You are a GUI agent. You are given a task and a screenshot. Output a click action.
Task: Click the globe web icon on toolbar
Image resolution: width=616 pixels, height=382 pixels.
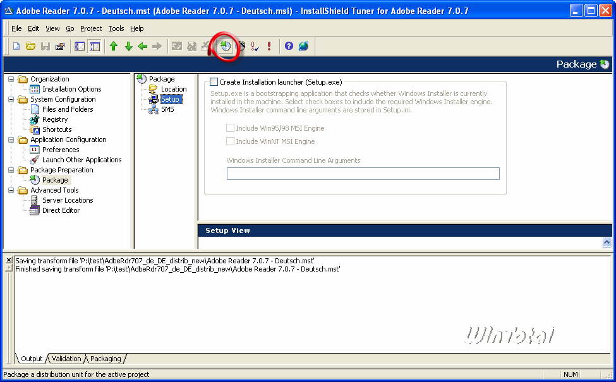coord(304,45)
